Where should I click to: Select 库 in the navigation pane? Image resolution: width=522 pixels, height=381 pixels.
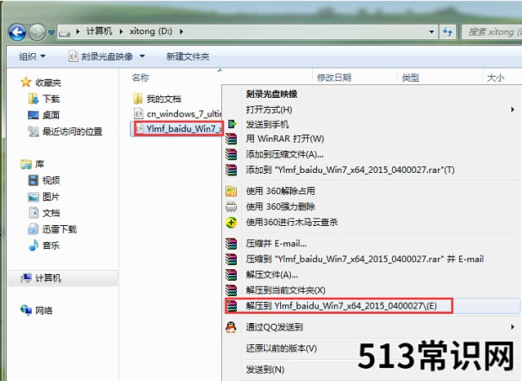click(x=33, y=164)
